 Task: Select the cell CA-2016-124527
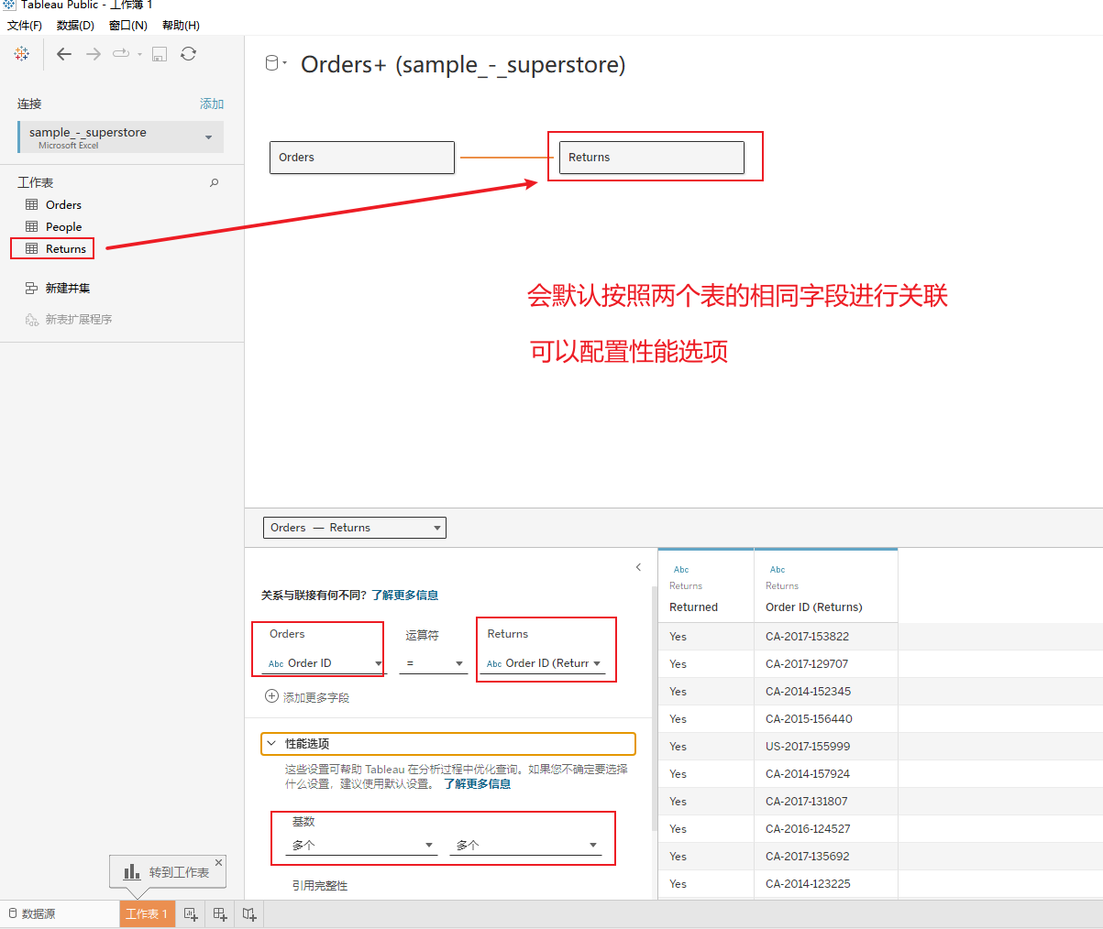825,829
